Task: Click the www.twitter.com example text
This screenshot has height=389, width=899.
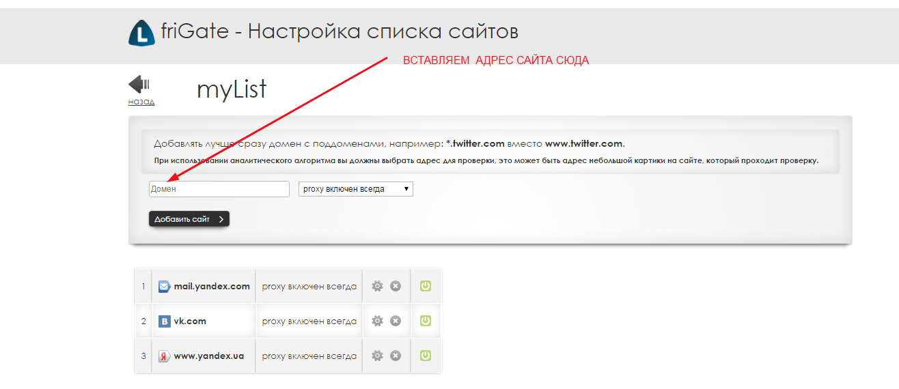Action: (x=584, y=144)
